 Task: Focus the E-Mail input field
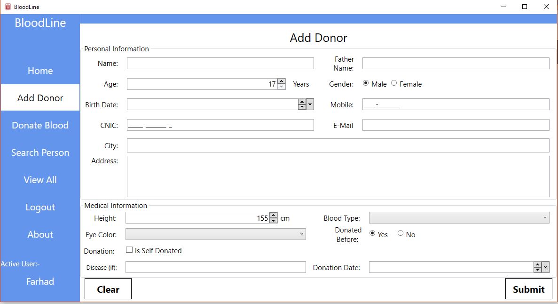(456, 125)
